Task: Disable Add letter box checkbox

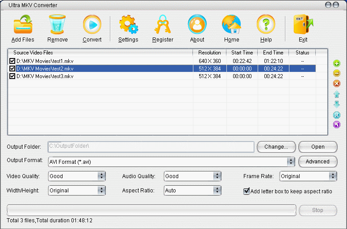Action: pos(246,191)
